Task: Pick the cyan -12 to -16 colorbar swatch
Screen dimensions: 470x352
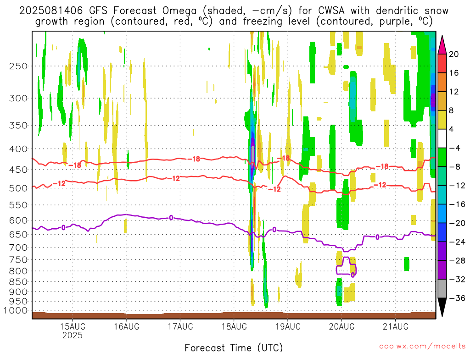Action: tap(442, 195)
